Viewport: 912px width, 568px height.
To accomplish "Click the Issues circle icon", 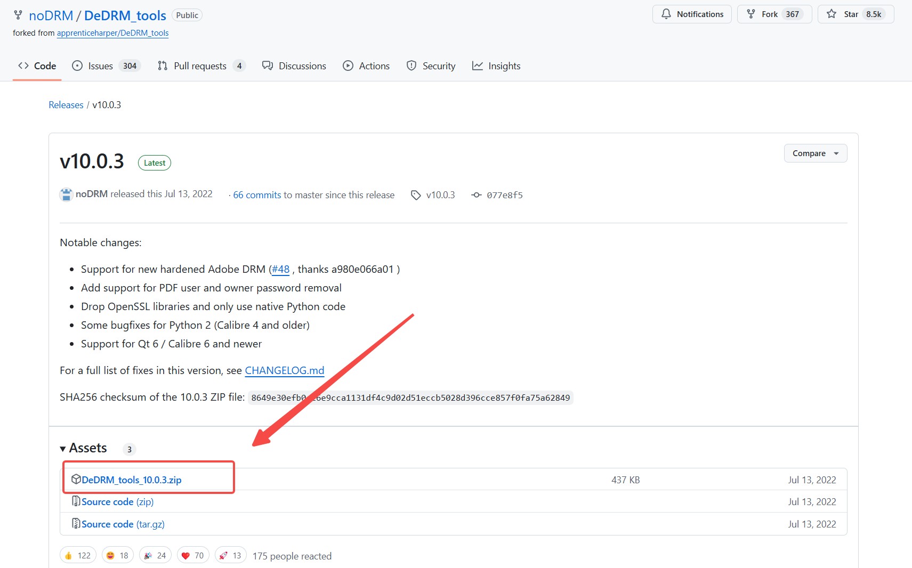I will coord(77,66).
